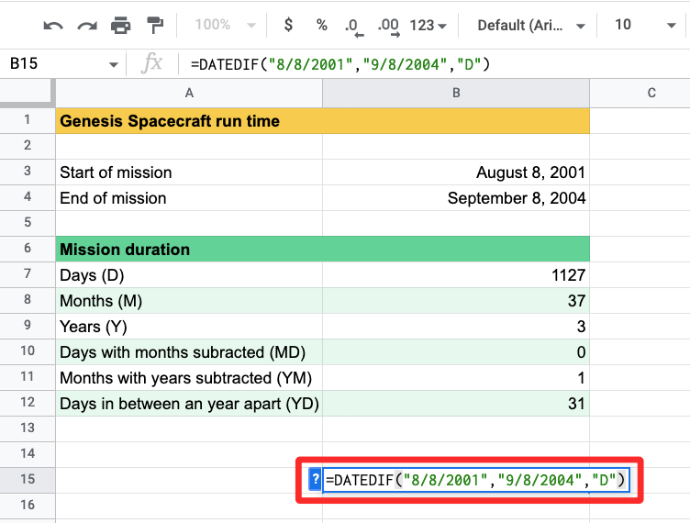Format as currency with dollar icon
Image resolution: width=690 pixels, height=523 pixels.
point(288,25)
